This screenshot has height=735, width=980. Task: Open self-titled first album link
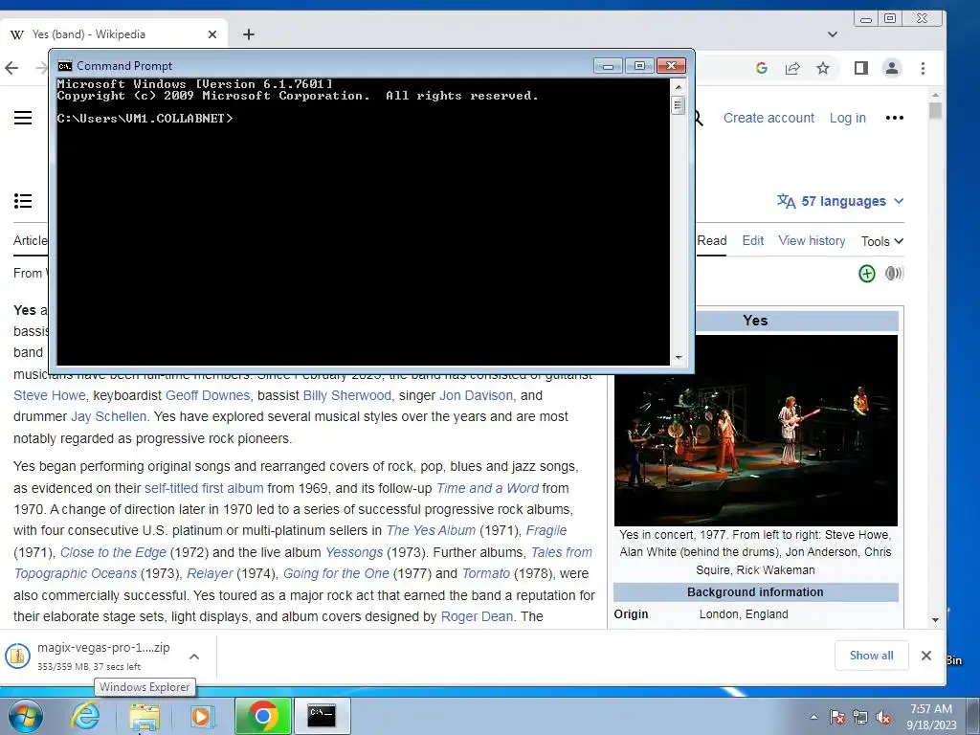pyautogui.click(x=204, y=488)
